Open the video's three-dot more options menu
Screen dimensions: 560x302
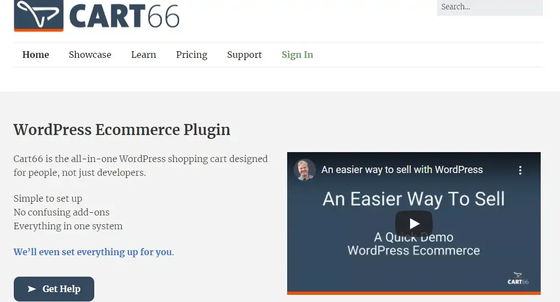click(520, 170)
